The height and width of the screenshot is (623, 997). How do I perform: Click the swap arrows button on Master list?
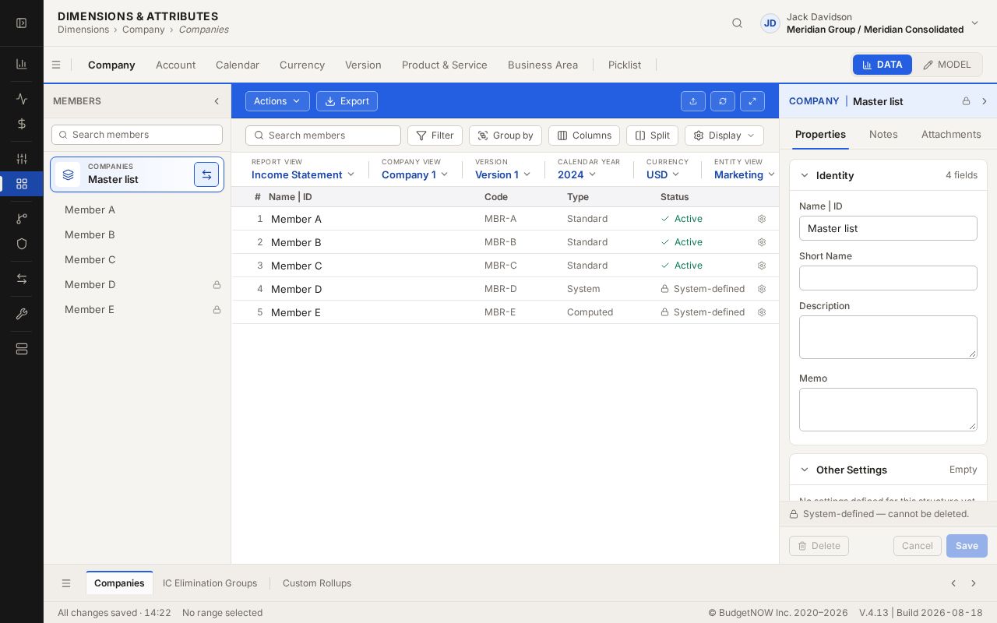pos(206,175)
